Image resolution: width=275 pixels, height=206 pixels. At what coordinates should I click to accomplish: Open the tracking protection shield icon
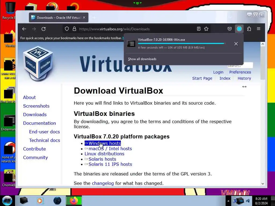tap(67, 29)
